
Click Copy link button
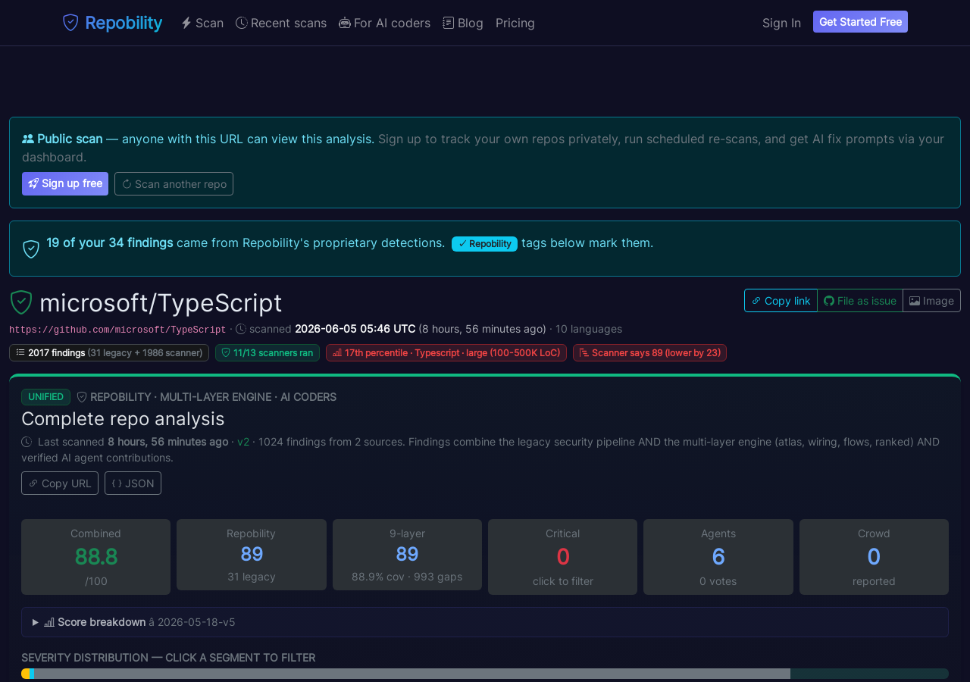click(781, 300)
